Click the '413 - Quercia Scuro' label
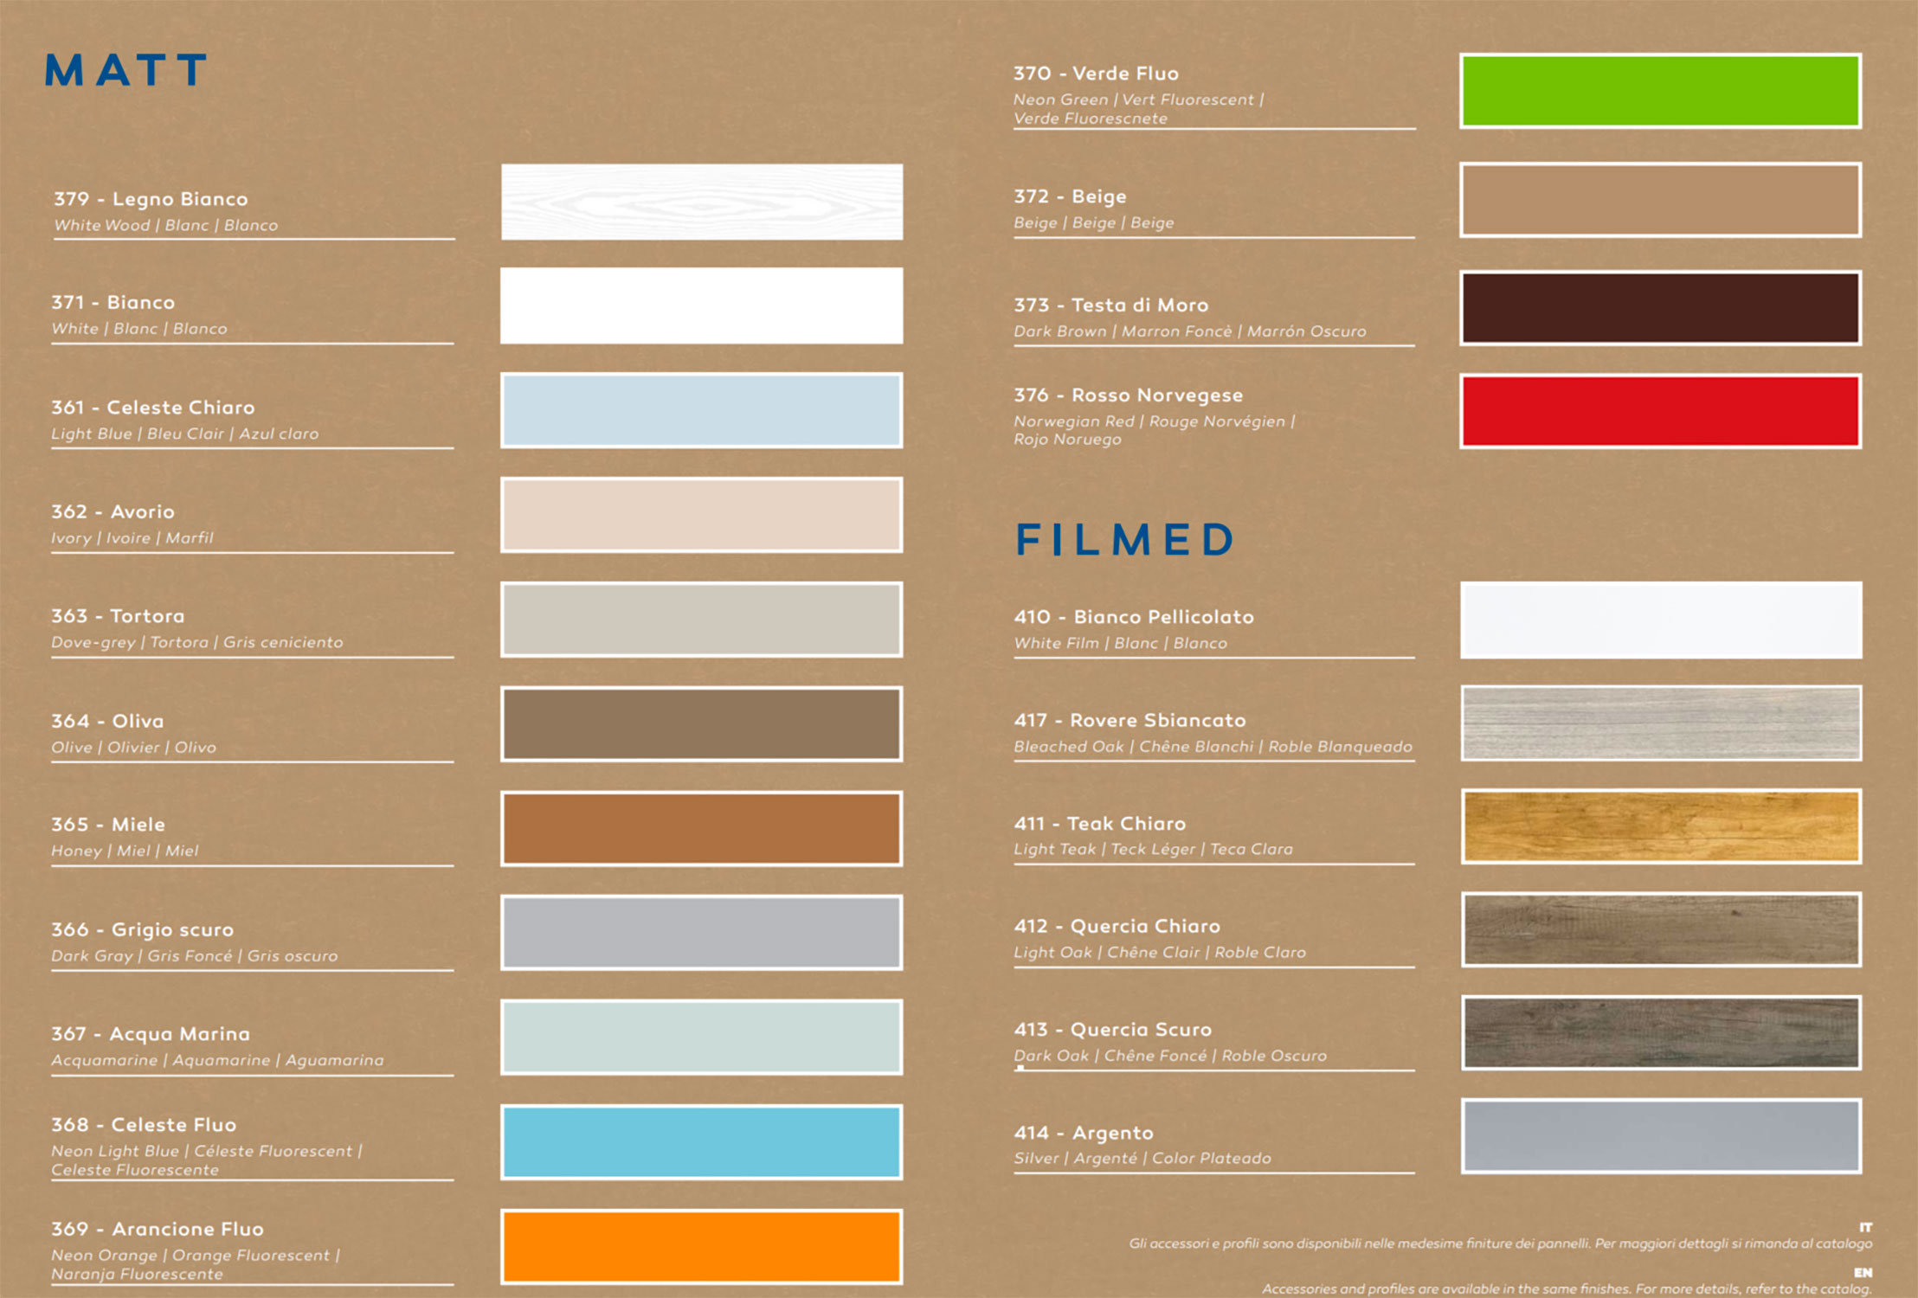The width and height of the screenshot is (1918, 1298). 1113,1030
